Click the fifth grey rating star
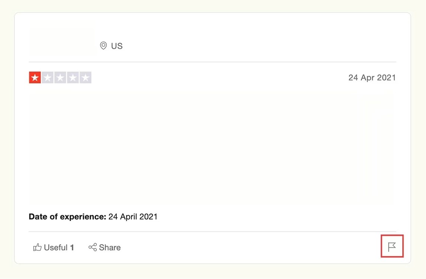 (86, 78)
